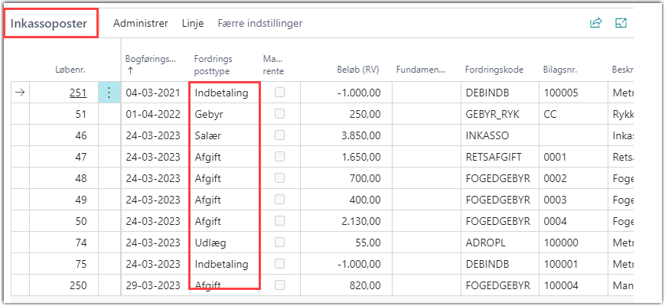Image resolution: width=665 pixels, height=306 pixels.
Task: Open the Administrer menu
Action: click(140, 23)
